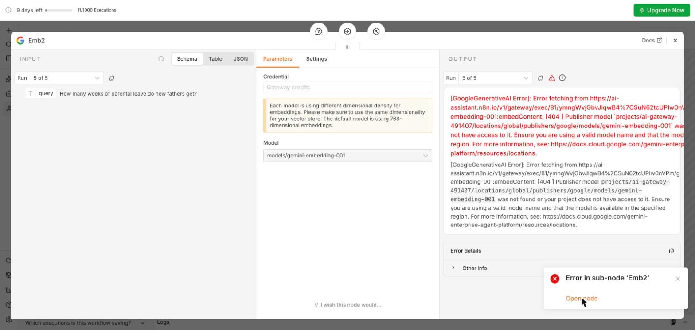This screenshot has height=330, width=695.
Task: Click the red warning triangle icon
Action: tap(552, 78)
